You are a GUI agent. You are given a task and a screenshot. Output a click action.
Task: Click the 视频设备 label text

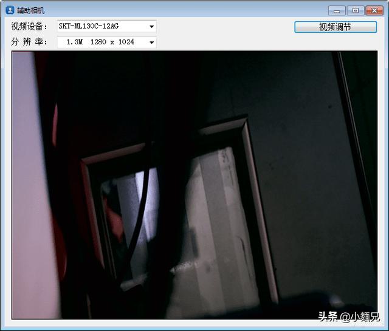tap(29, 27)
